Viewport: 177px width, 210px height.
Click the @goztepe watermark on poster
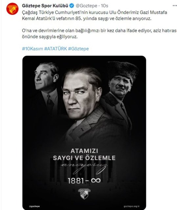tap(34, 206)
